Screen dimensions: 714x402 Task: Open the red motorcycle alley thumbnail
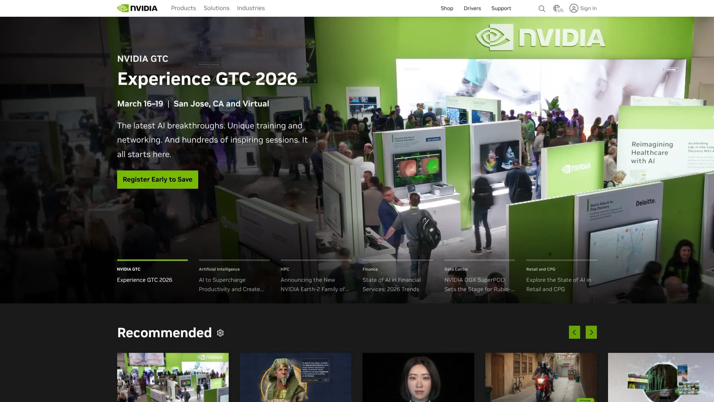point(541,377)
